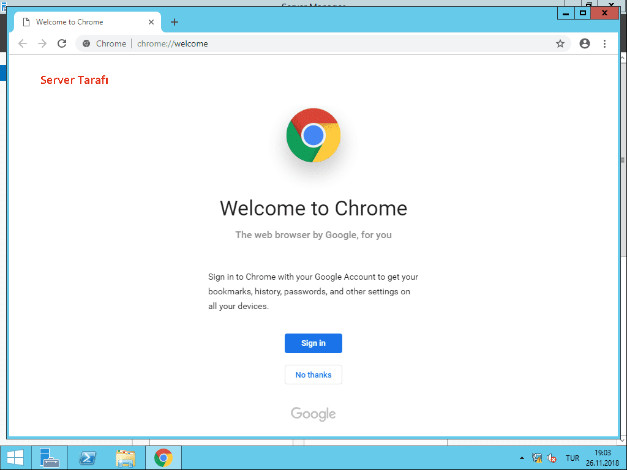Select the Welcome to Chrome tab
The image size is (627, 470).
[88, 22]
